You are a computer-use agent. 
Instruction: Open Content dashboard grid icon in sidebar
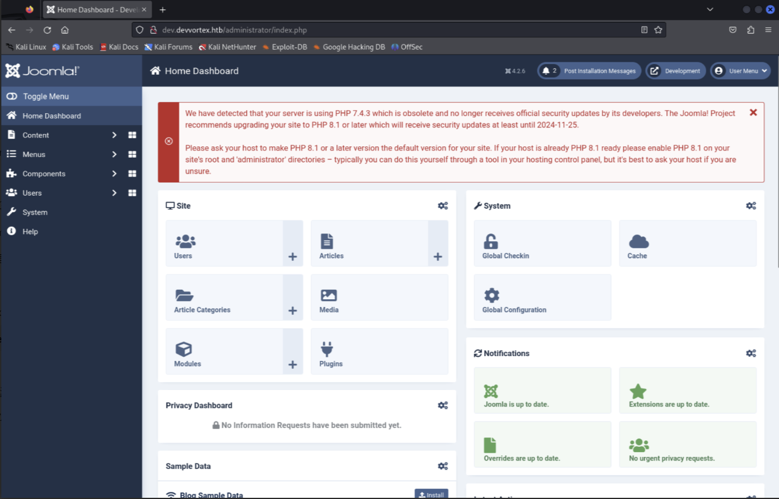(132, 135)
